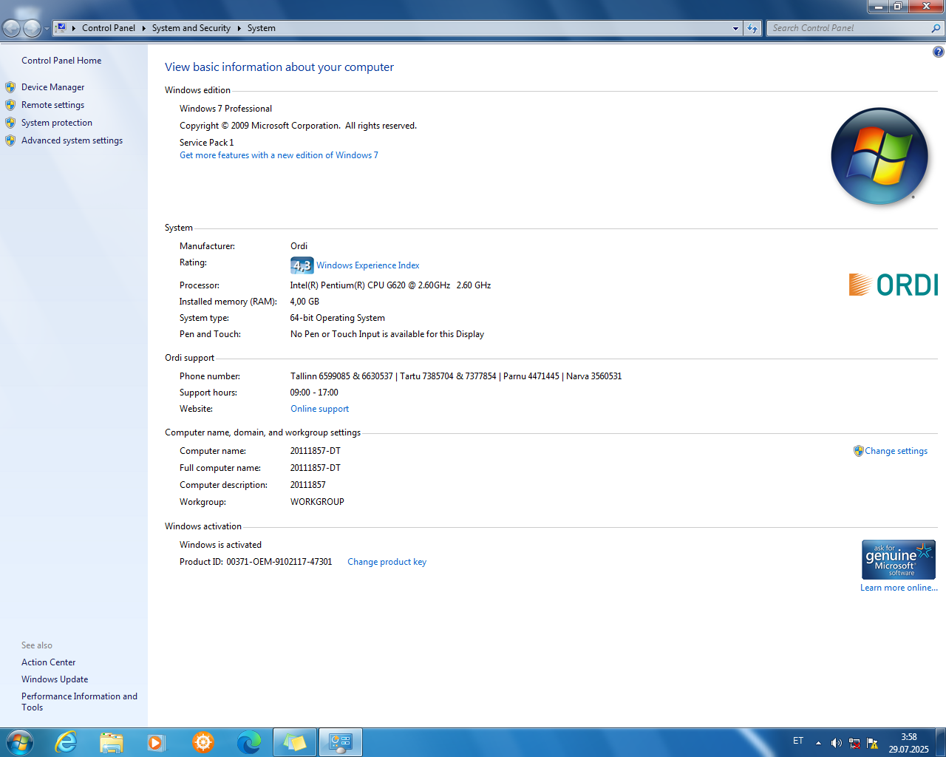Open the Advanced system settings link
946x757 pixels.
[x=72, y=140]
